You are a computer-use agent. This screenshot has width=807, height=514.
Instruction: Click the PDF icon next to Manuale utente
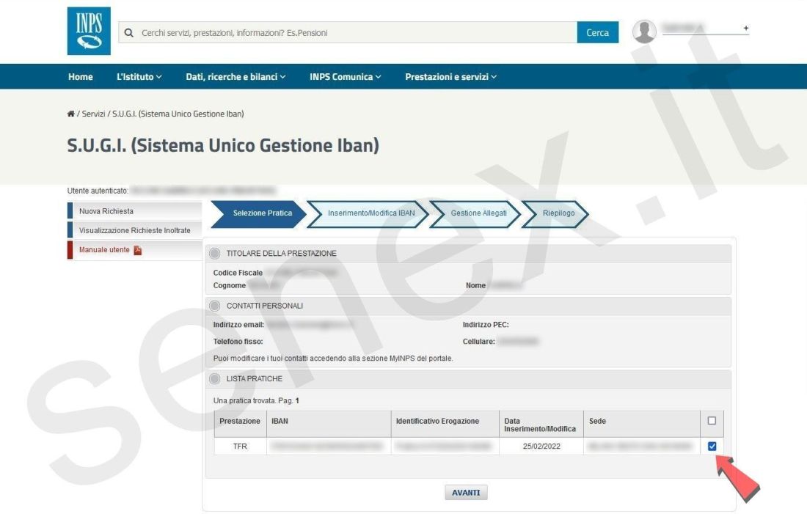click(138, 250)
